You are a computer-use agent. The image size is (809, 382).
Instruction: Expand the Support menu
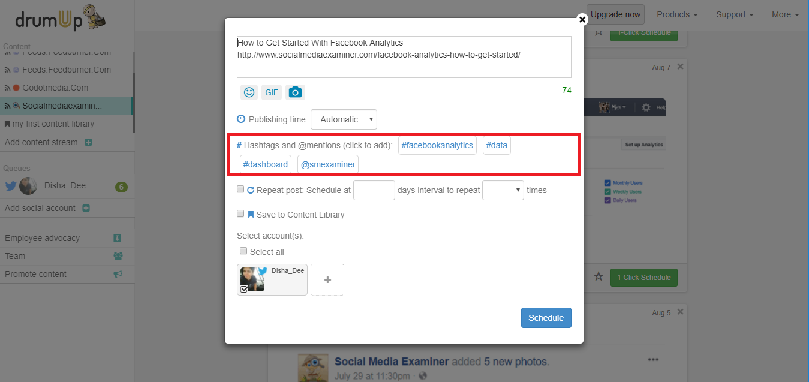click(735, 14)
